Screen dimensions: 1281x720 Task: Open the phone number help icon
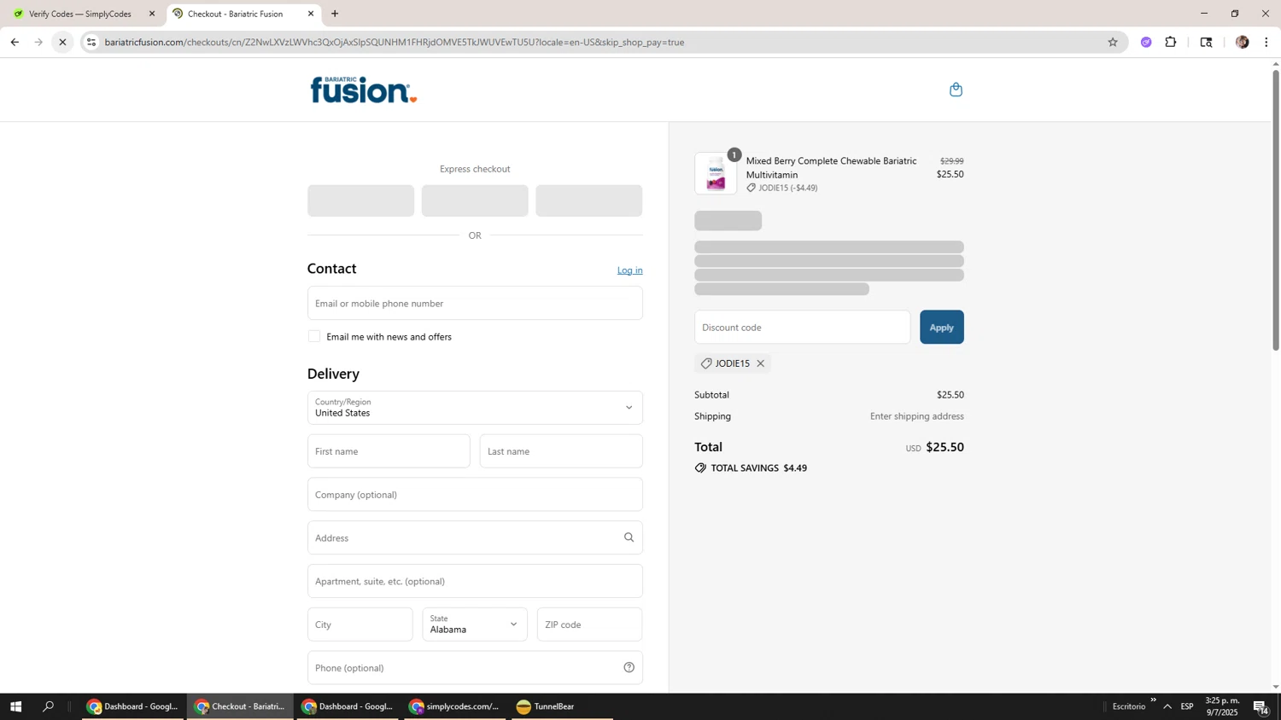(x=629, y=668)
